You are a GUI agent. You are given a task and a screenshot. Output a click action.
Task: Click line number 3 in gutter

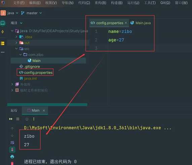click(x=96, y=48)
